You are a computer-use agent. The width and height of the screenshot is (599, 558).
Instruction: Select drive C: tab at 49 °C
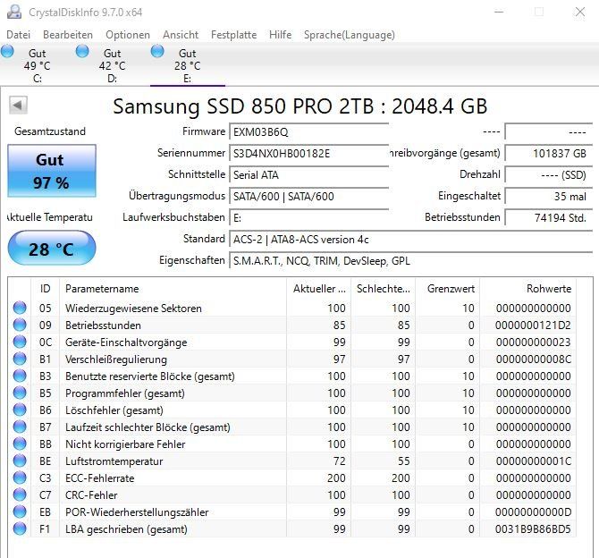tap(37, 65)
